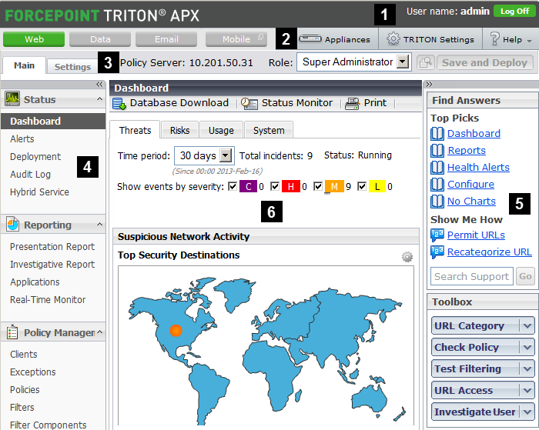This screenshot has width=539, height=430.
Task: Click the Data module button
Action: [x=100, y=39]
